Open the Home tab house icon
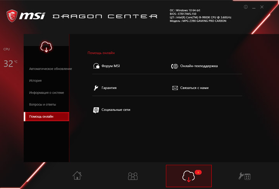 pyautogui.click(x=77, y=175)
